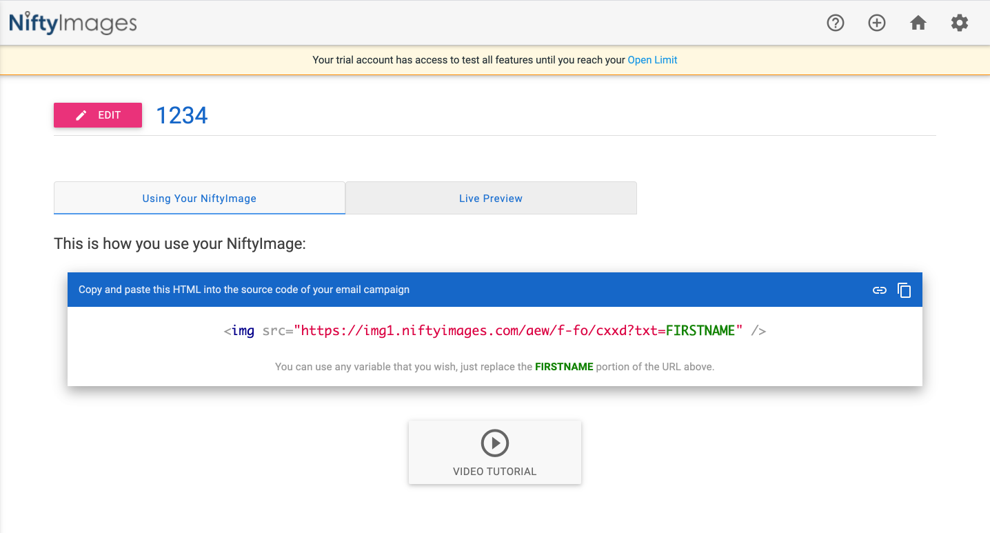This screenshot has width=990, height=533.
Task: Copy image link with chain icon
Action: [880, 290]
